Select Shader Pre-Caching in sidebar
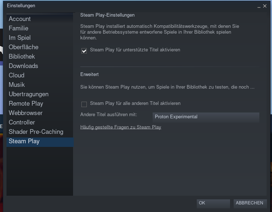 click(36, 132)
